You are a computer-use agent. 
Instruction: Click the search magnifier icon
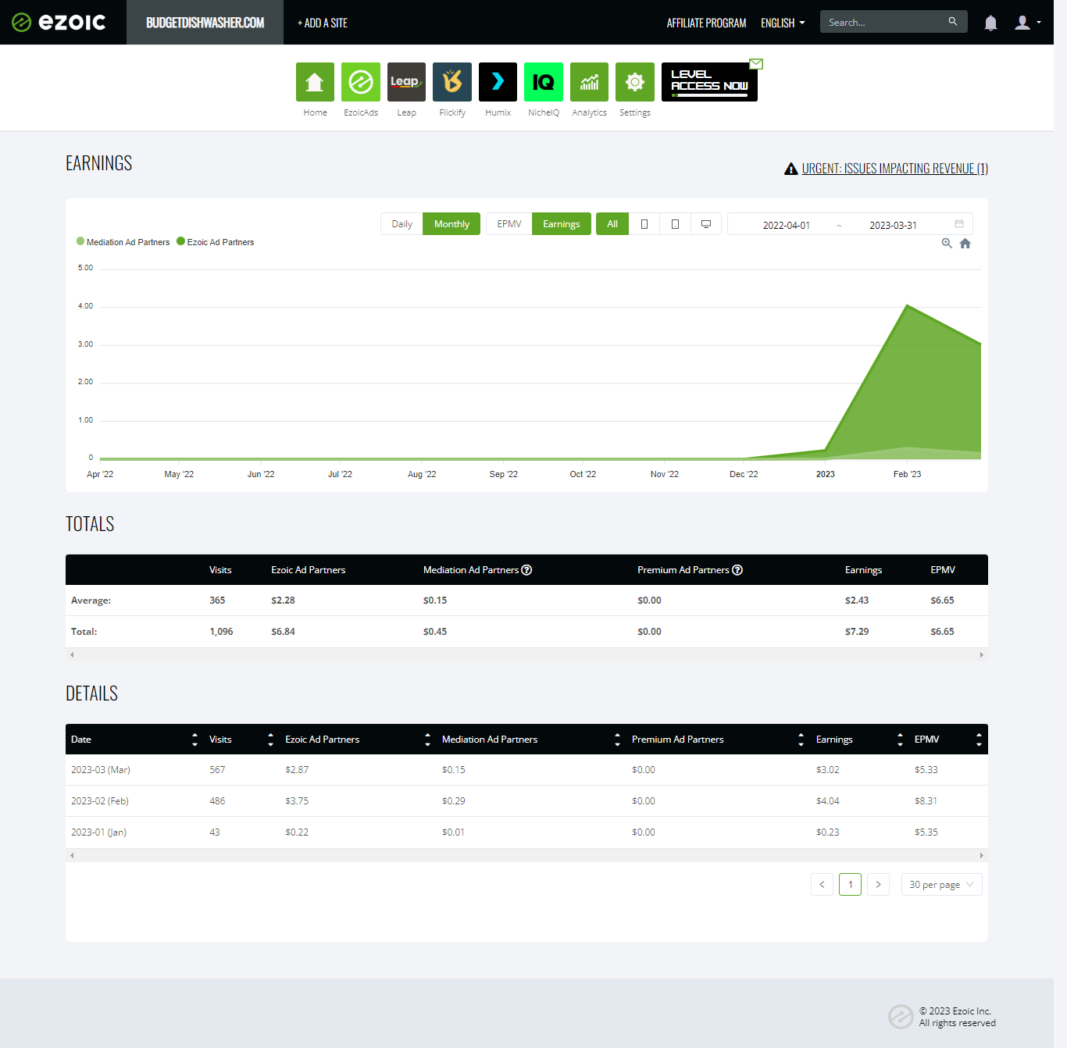tap(953, 22)
